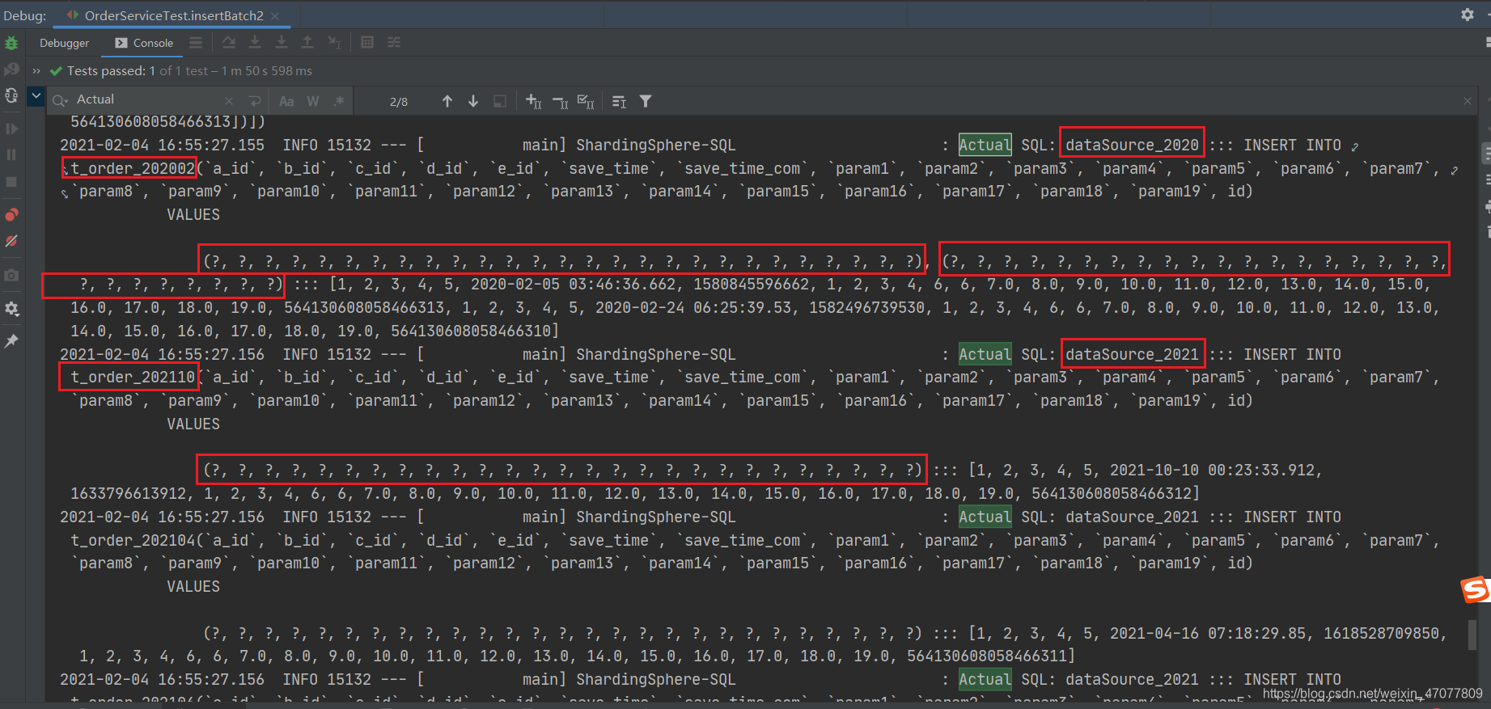
Task: Toggle search multiline options icon
Action: tap(619, 101)
